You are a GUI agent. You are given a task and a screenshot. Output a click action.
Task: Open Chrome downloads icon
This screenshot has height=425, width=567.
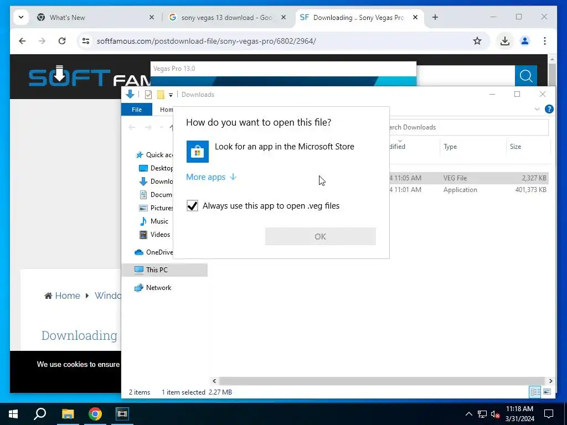(x=505, y=41)
